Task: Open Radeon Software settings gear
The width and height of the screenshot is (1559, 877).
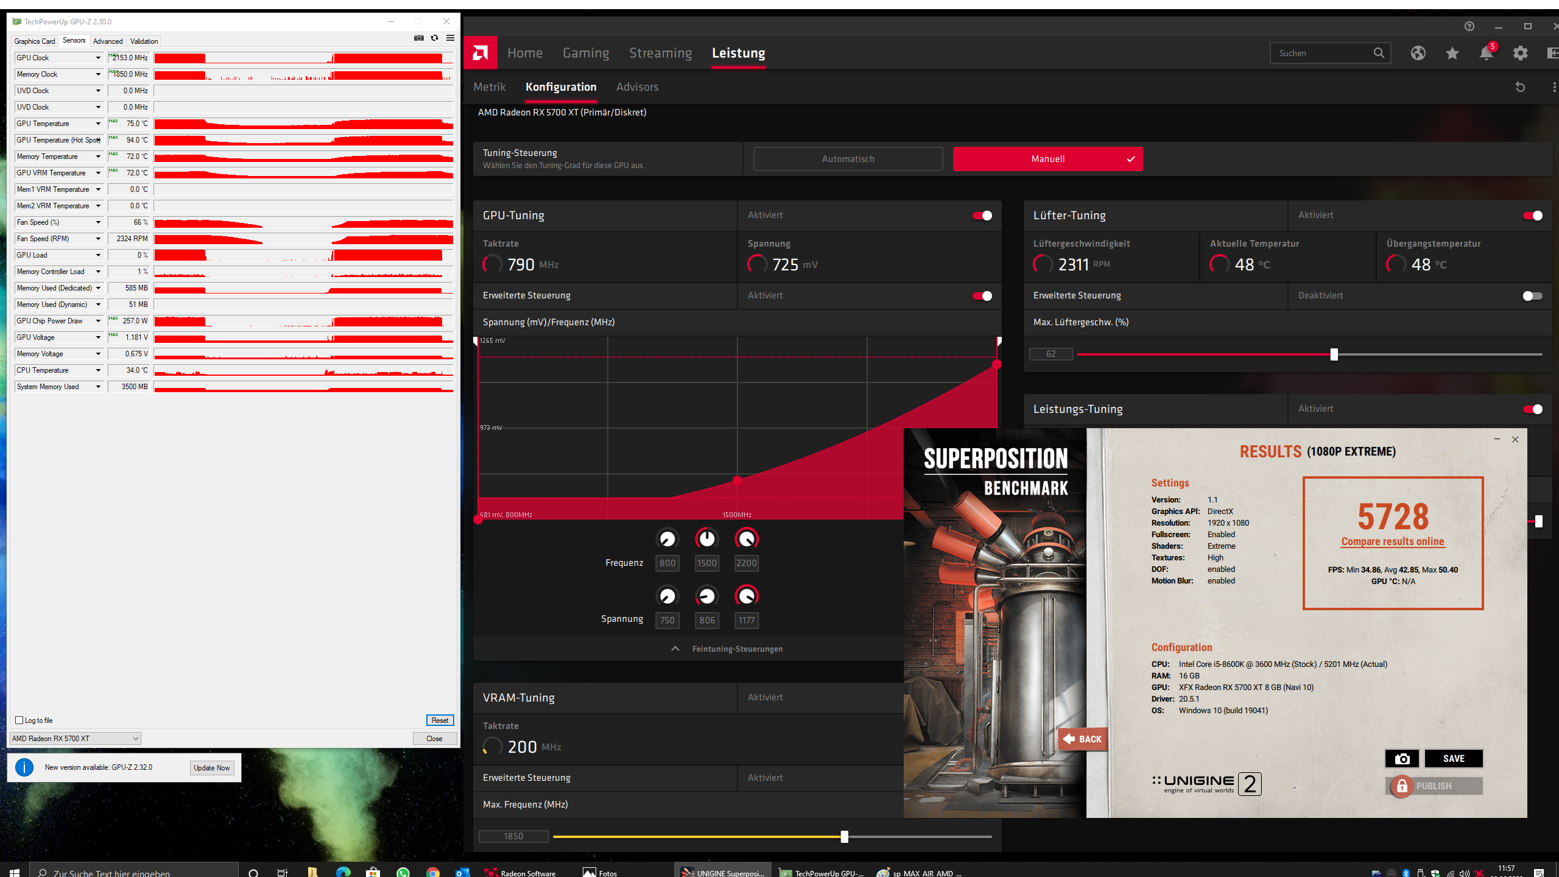Action: 1520,54
